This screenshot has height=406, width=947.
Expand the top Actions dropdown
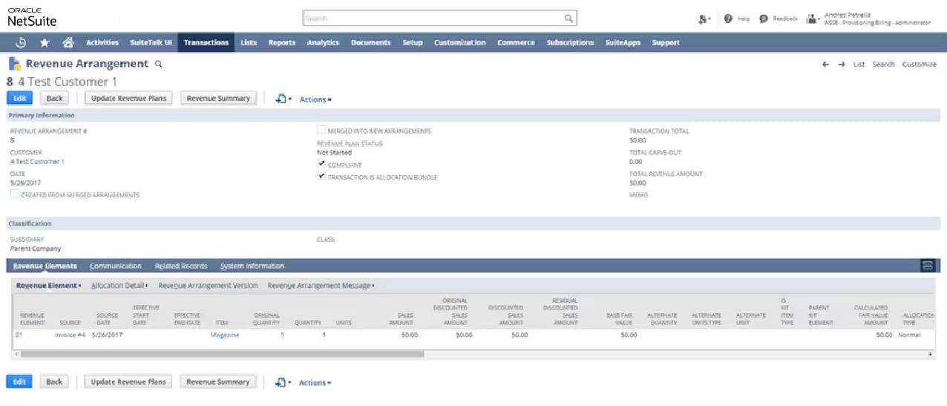click(315, 99)
